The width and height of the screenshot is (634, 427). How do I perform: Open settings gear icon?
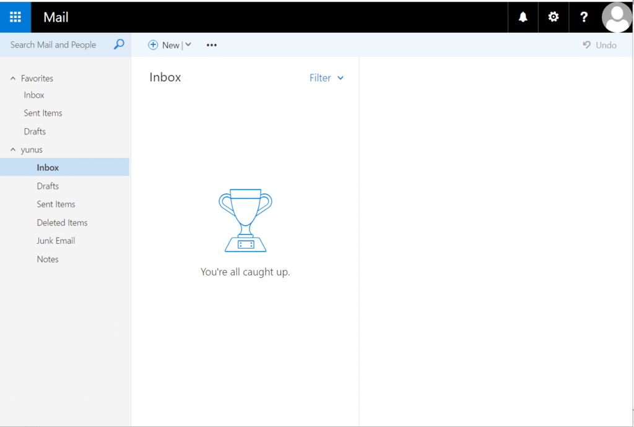pos(554,17)
